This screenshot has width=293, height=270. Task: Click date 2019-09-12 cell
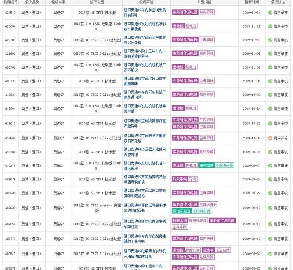coord(252,239)
